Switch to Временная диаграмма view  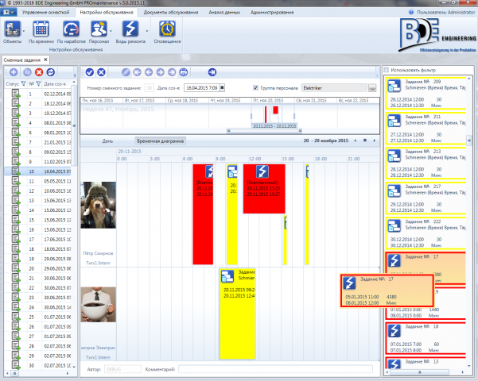tap(161, 141)
